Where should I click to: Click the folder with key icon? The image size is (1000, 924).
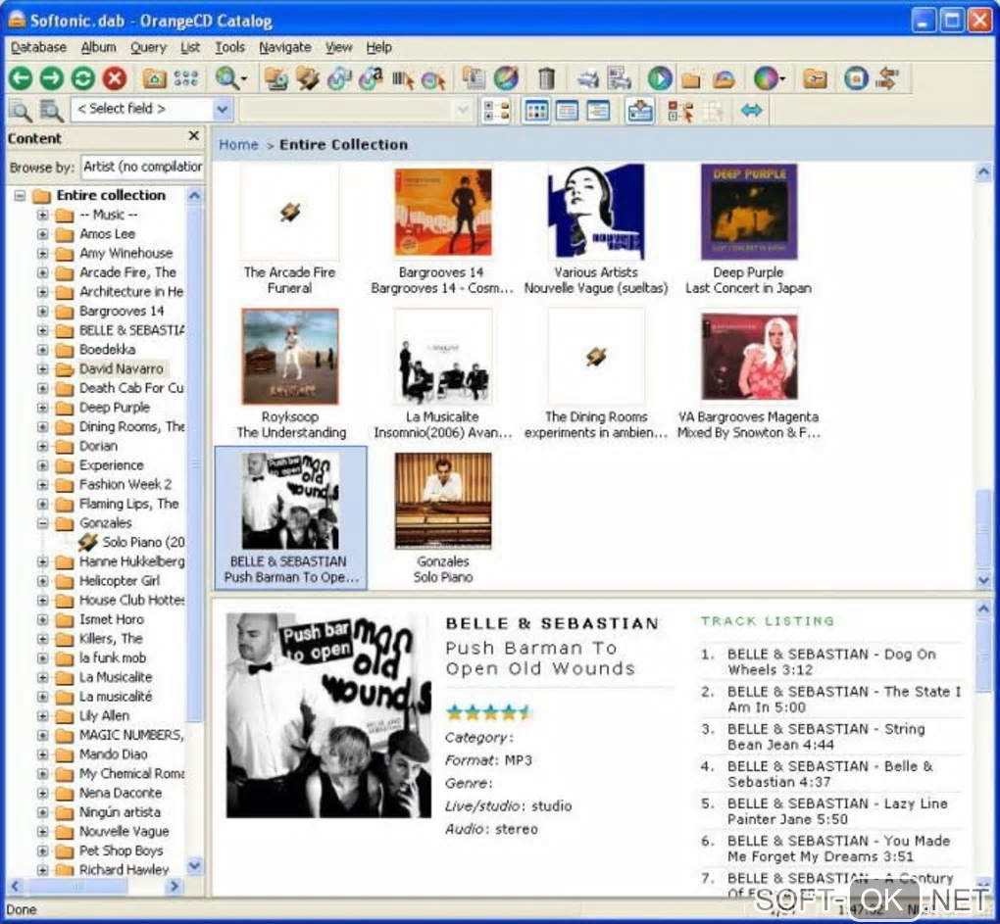(x=815, y=78)
